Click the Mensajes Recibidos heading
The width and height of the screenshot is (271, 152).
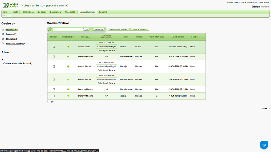(x=58, y=23)
